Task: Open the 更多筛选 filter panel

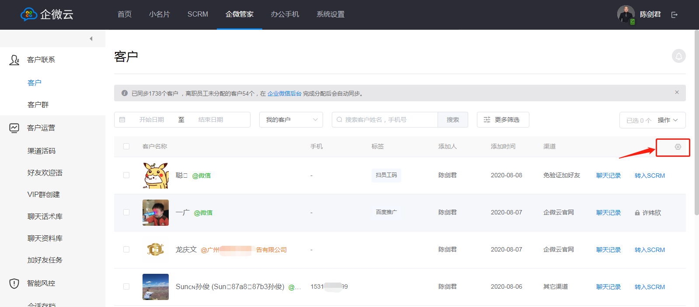Action: coord(503,120)
